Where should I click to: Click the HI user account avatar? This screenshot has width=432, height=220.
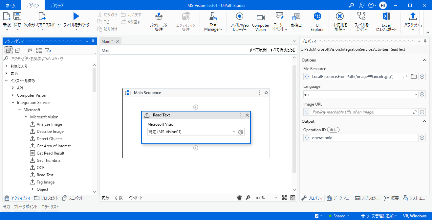pyautogui.click(x=383, y=5)
